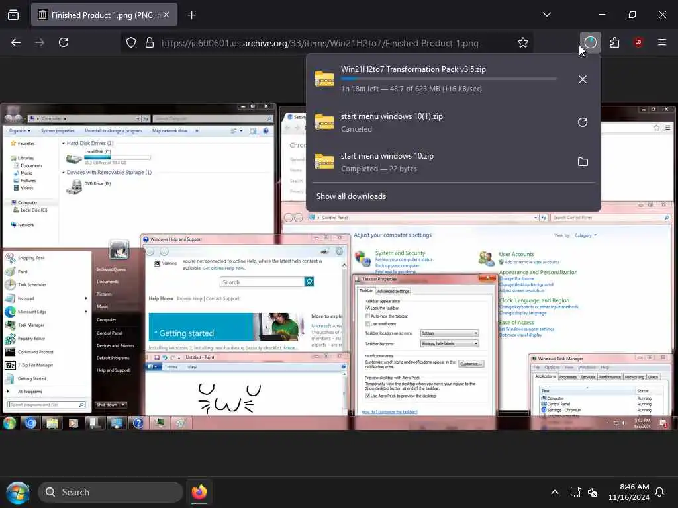Toggle Use small icons in pictured dialog
Screen dimensions: 678x508
click(368, 324)
